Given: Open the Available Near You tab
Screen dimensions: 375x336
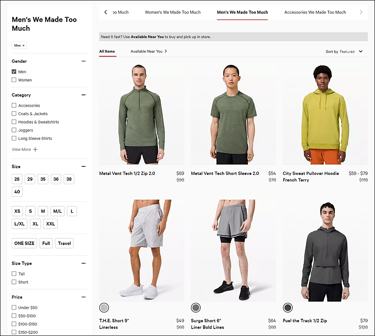Looking at the screenshot, I should pyautogui.click(x=149, y=52).
